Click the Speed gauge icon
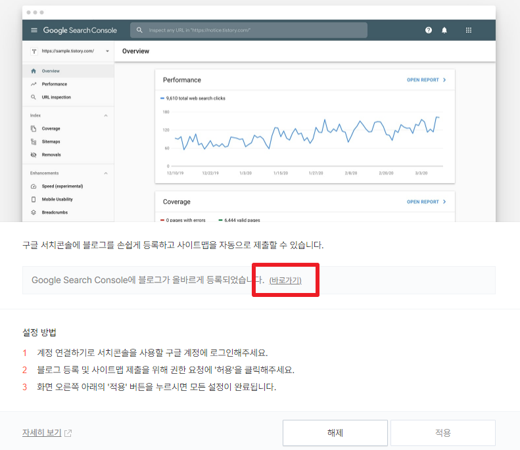The width and height of the screenshot is (520, 450). point(34,186)
